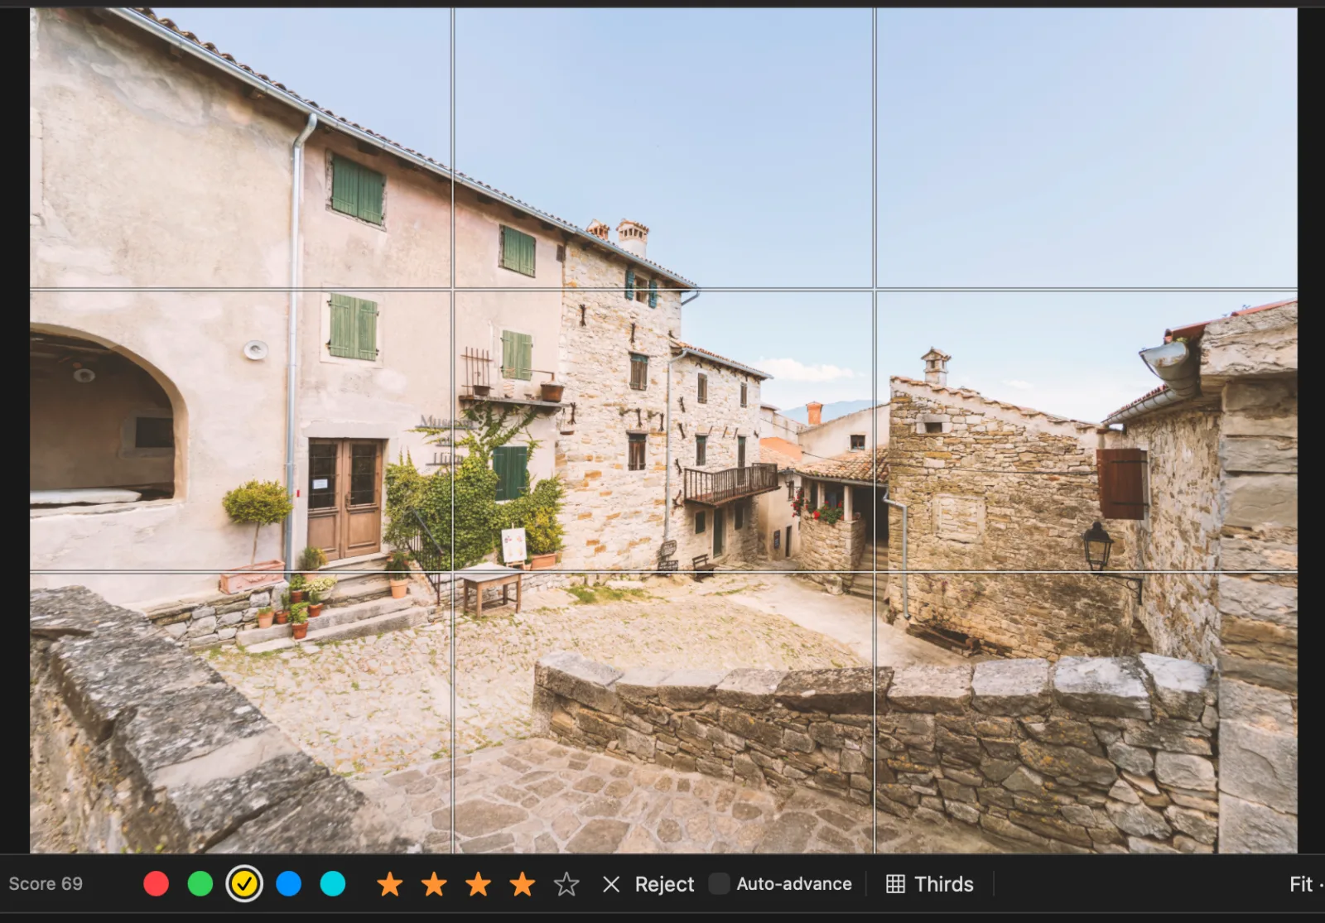Apply the green color label
1325x923 pixels.
pyautogui.click(x=200, y=883)
